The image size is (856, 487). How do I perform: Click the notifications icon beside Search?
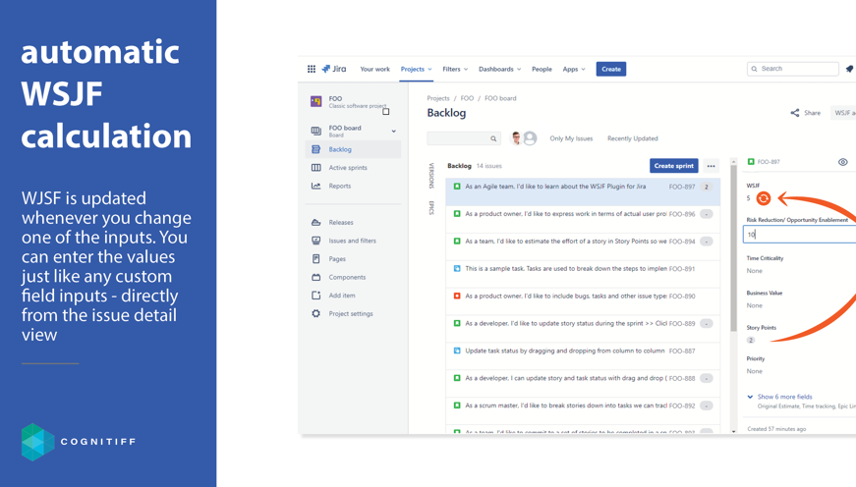point(849,69)
